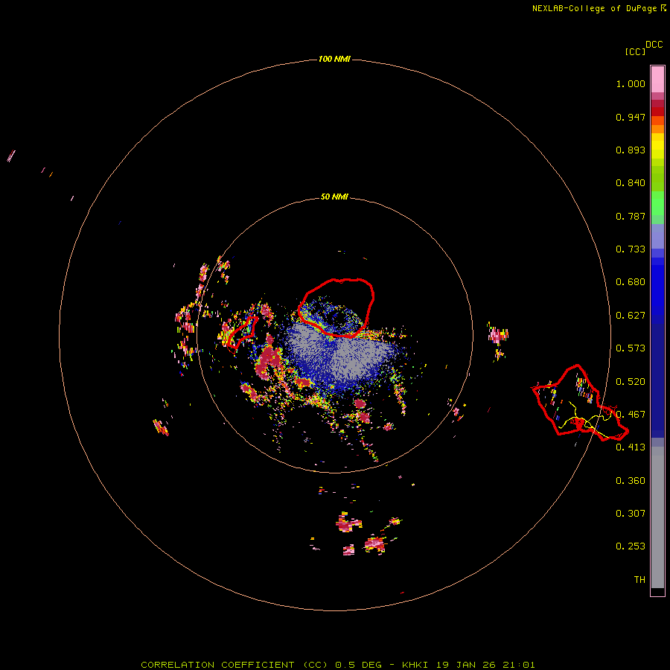Click the TH threshold label

639,580
